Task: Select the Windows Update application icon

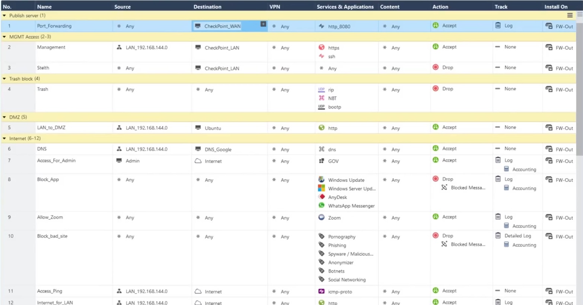Action: (321, 179)
